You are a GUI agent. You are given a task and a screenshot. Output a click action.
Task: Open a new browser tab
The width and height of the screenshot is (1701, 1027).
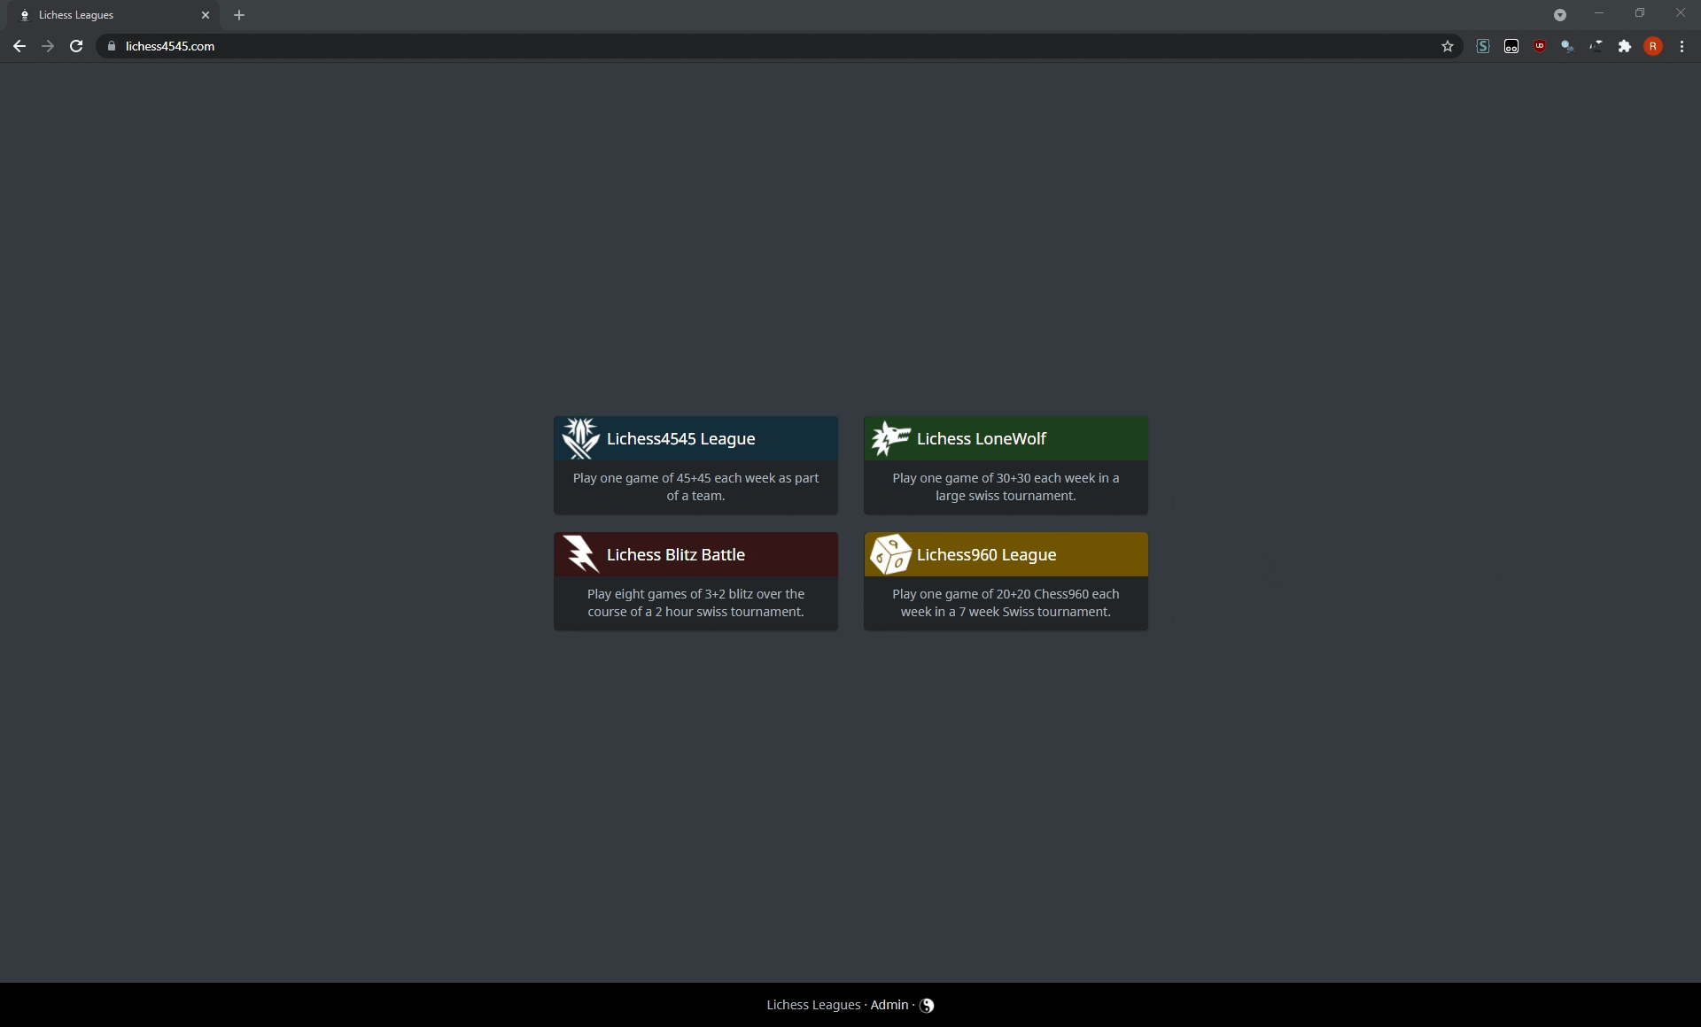click(239, 15)
